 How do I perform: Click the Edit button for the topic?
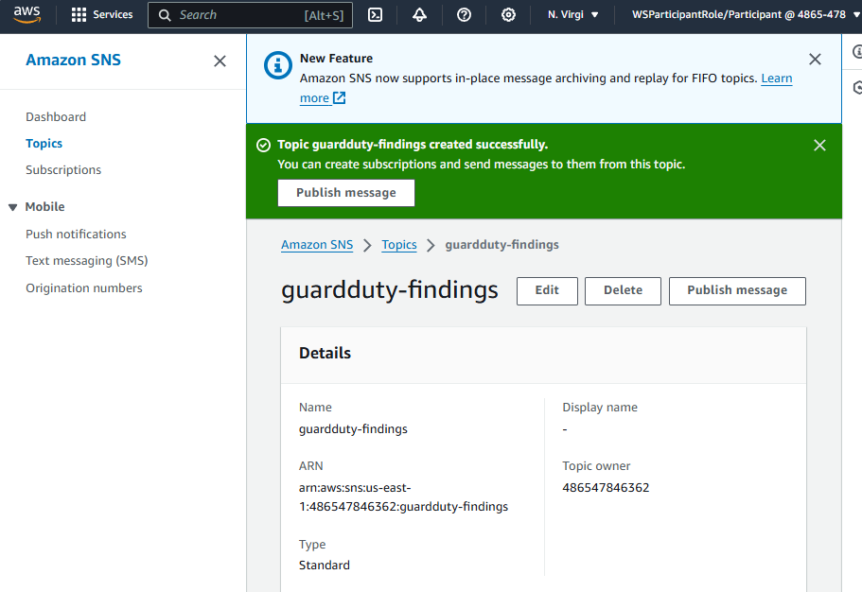tap(547, 290)
